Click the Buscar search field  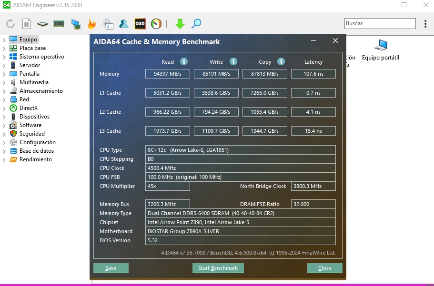[x=380, y=23]
